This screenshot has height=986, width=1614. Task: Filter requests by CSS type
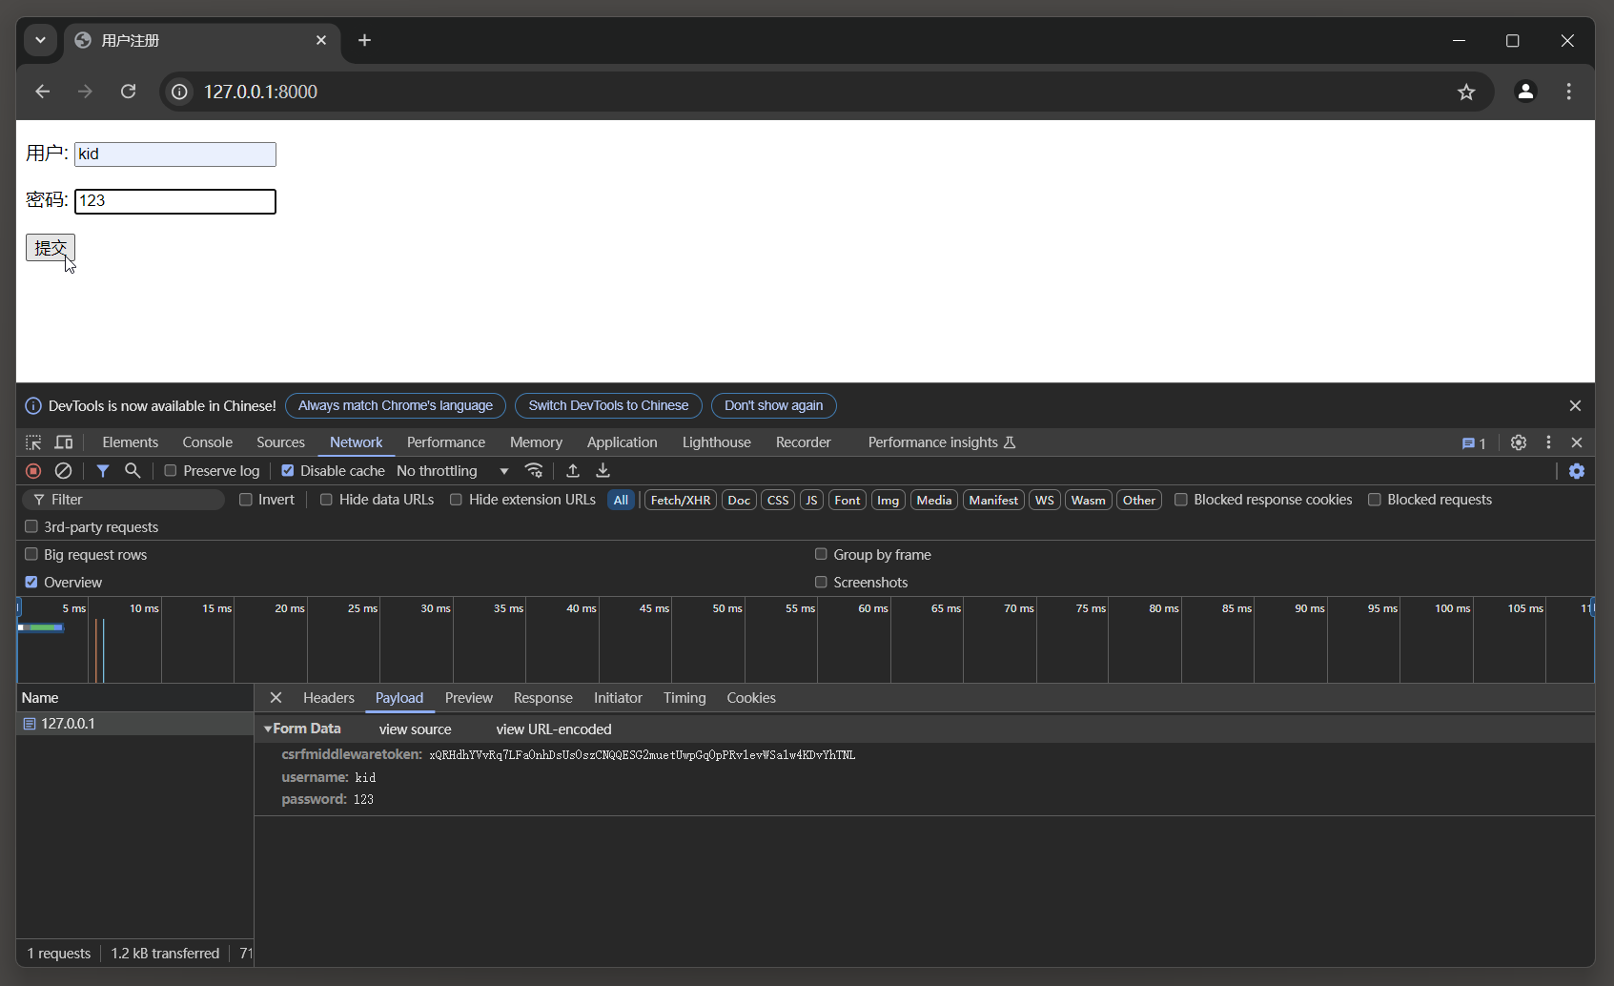click(x=778, y=501)
